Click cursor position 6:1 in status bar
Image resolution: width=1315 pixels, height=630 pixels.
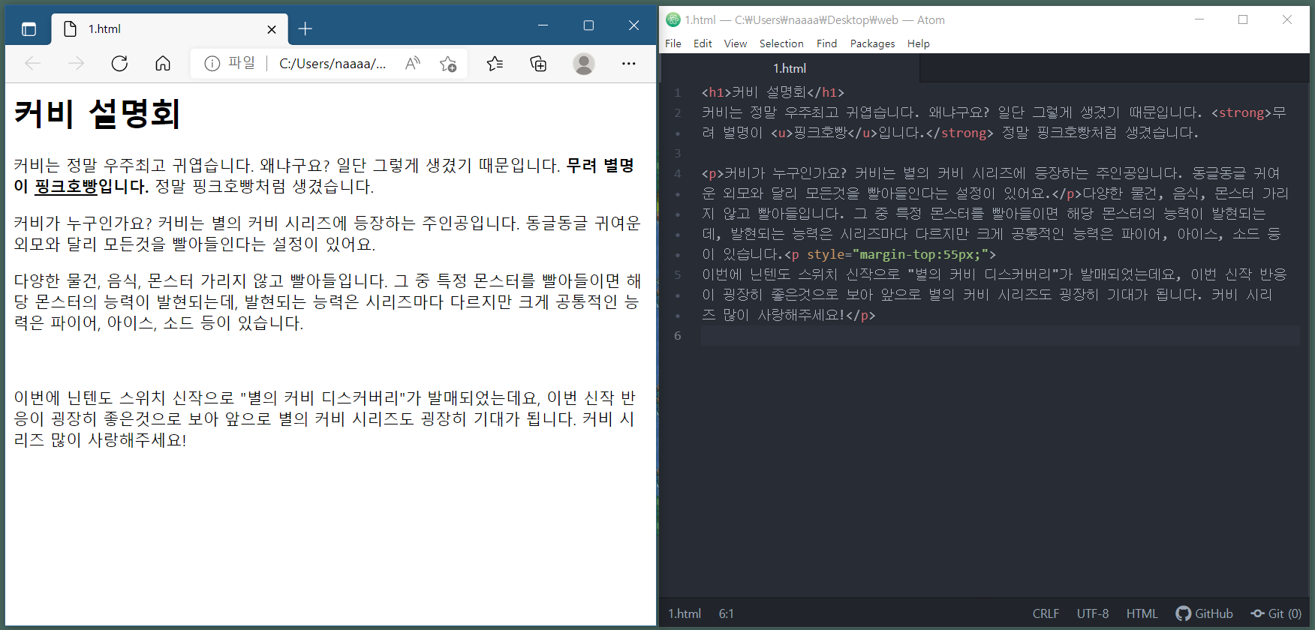(x=726, y=613)
